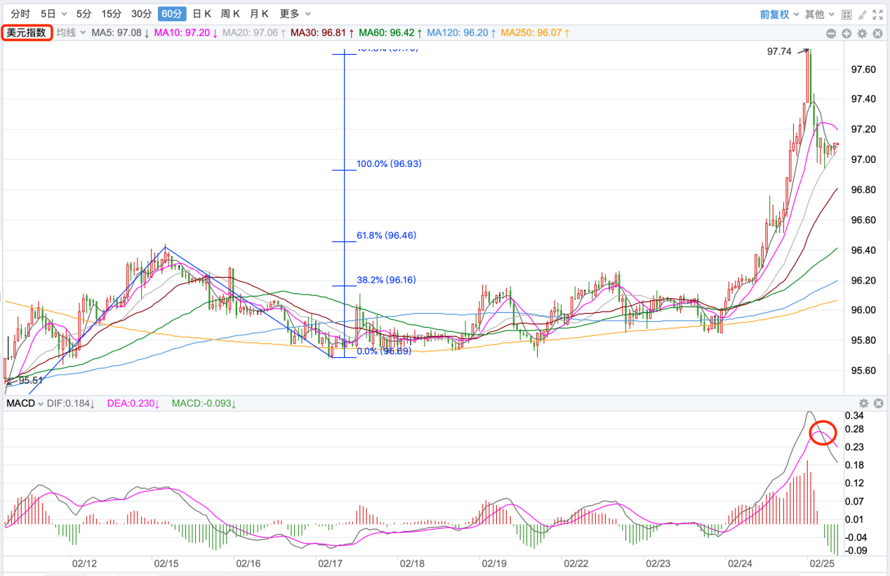The image size is (890, 576).
Task: Open MACD panel settings gear
Action: (x=863, y=403)
